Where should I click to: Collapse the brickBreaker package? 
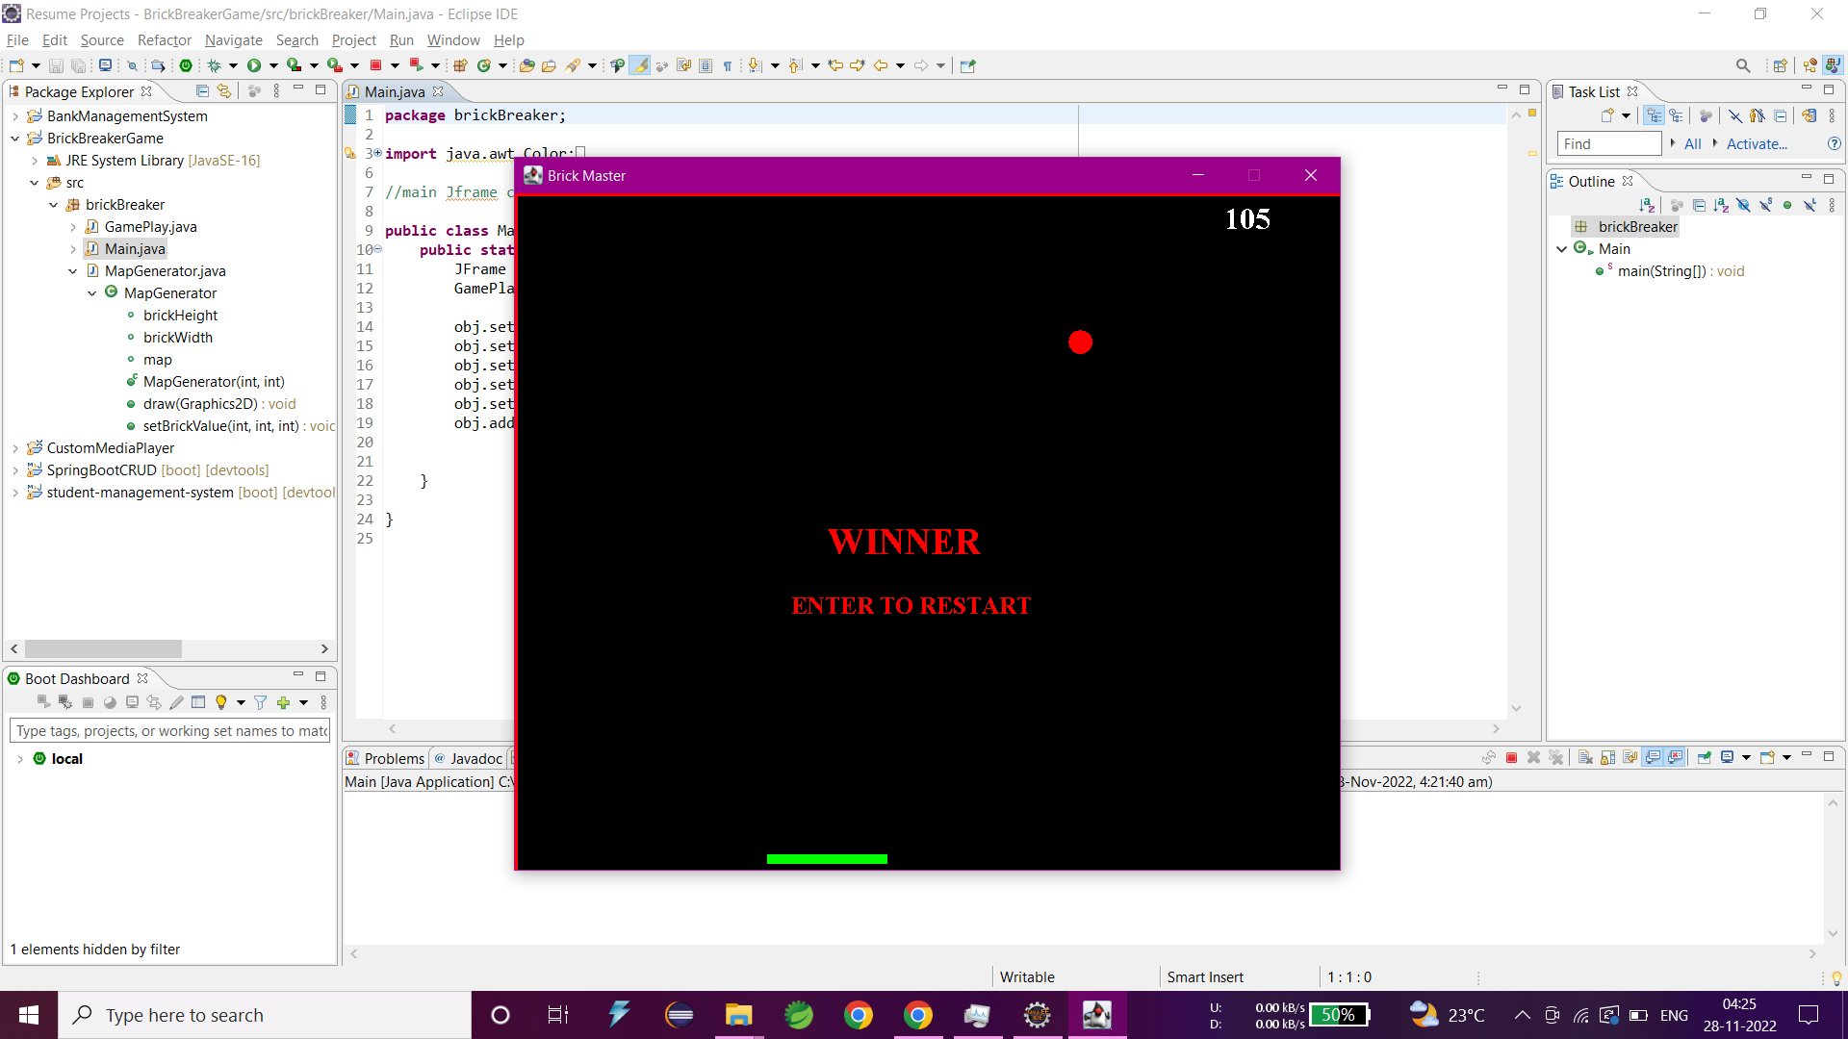(x=55, y=204)
